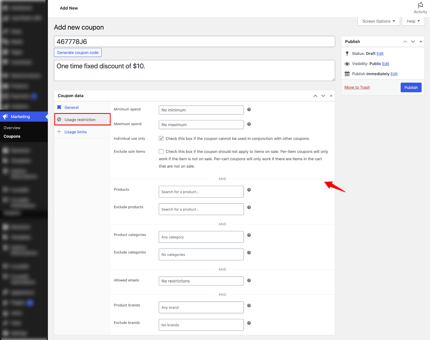Click the Allowed emails input field
Image resolution: width=430 pixels, height=340 pixels.
[201, 281]
